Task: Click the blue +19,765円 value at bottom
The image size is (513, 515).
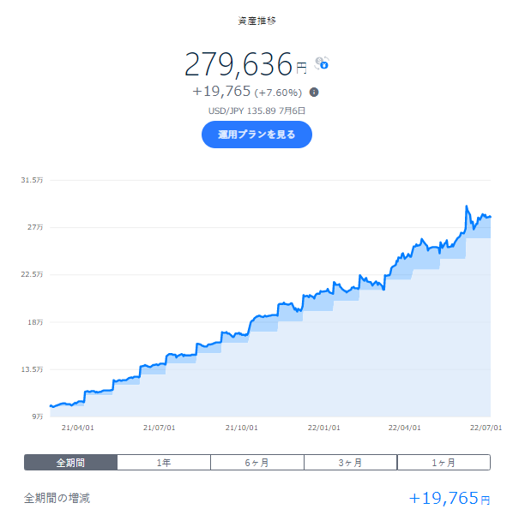Action: pyautogui.click(x=450, y=498)
